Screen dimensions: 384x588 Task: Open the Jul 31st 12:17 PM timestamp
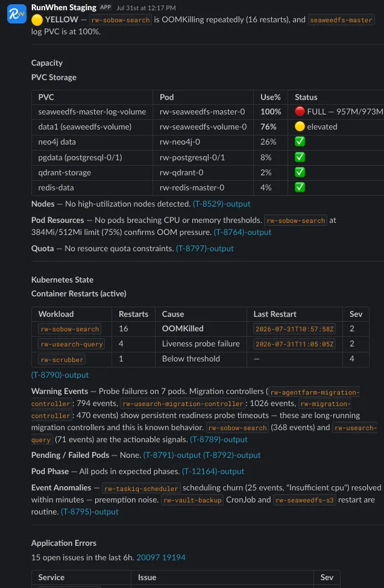(146, 8)
